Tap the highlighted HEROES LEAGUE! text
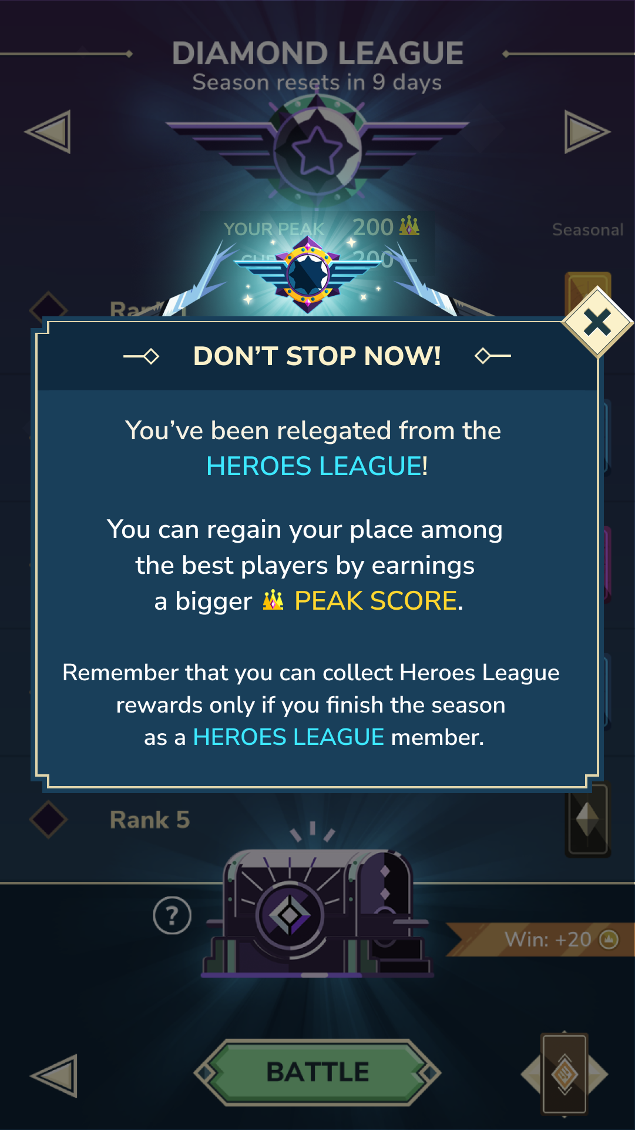 click(x=317, y=466)
